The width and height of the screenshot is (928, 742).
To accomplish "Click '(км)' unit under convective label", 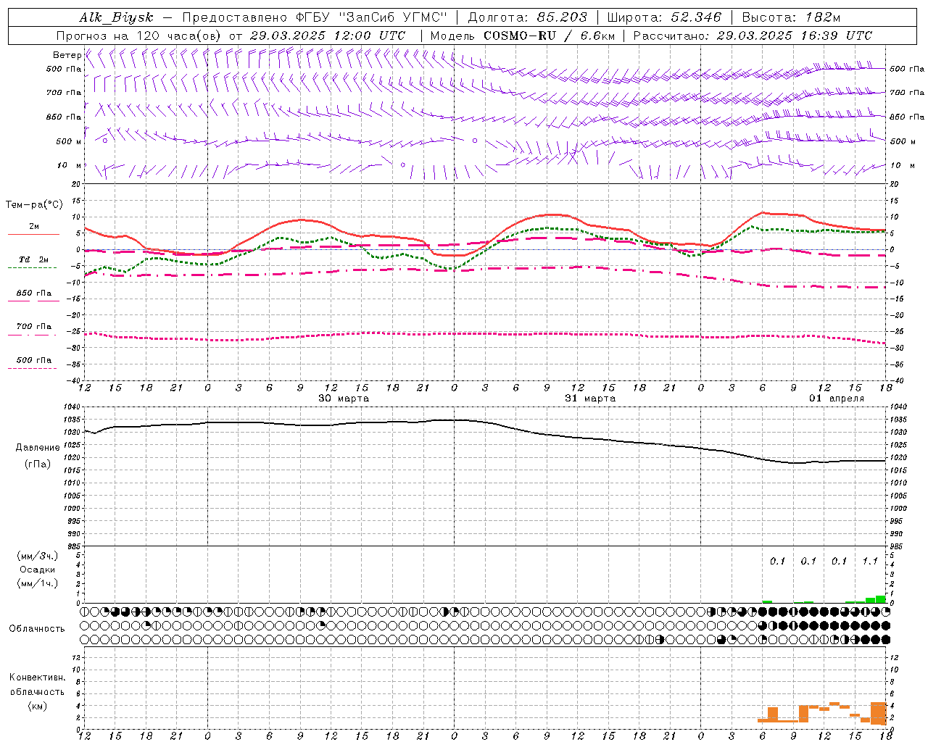I will (x=38, y=706).
